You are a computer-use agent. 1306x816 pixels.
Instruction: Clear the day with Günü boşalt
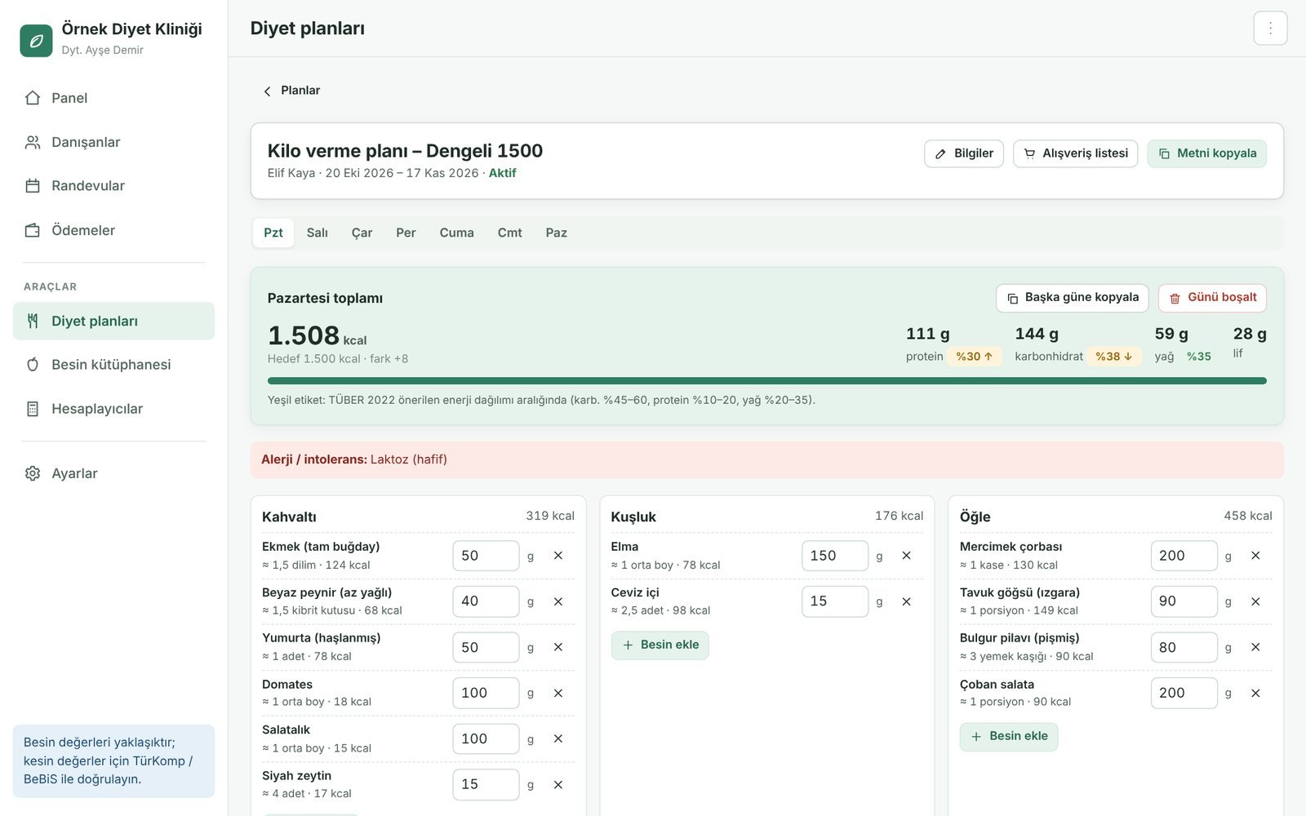pyautogui.click(x=1212, y=298)
